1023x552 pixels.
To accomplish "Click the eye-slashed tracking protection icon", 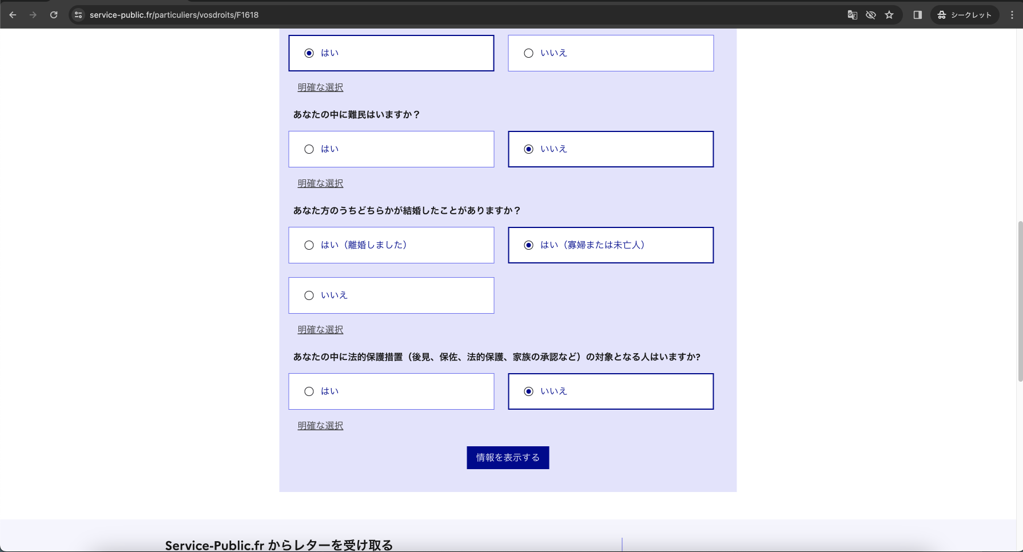I will tap(871, 15).
